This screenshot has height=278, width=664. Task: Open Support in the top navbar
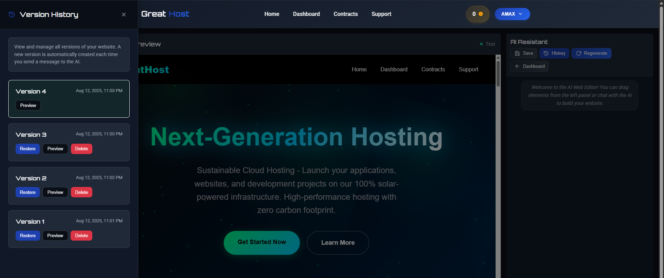point(381,14)
